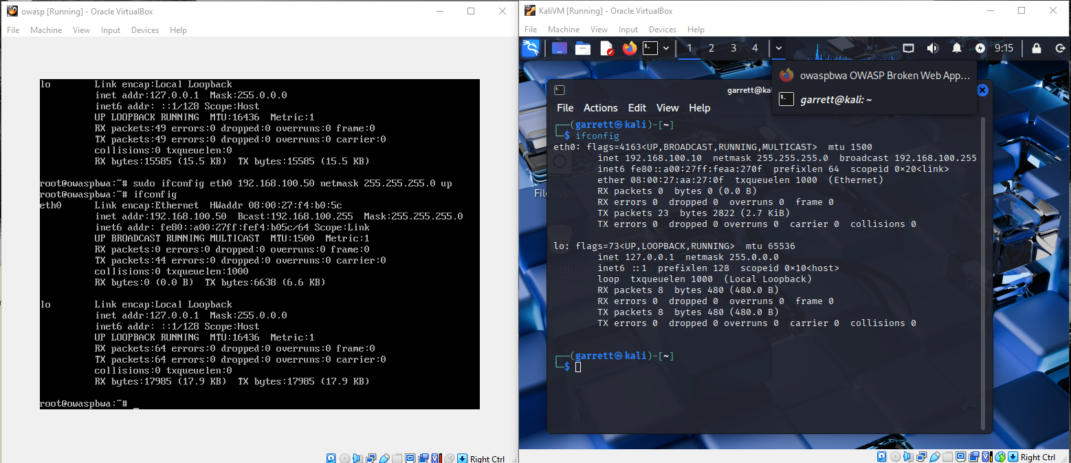Open the Kali dragon applications menu
This screenshot has height=463, width=1071.
point(530,48)
